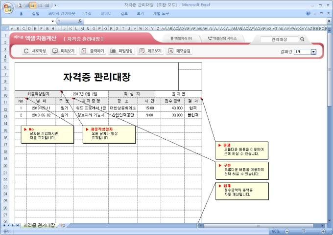Click the Excel help question icon

[x=308, y=13]
